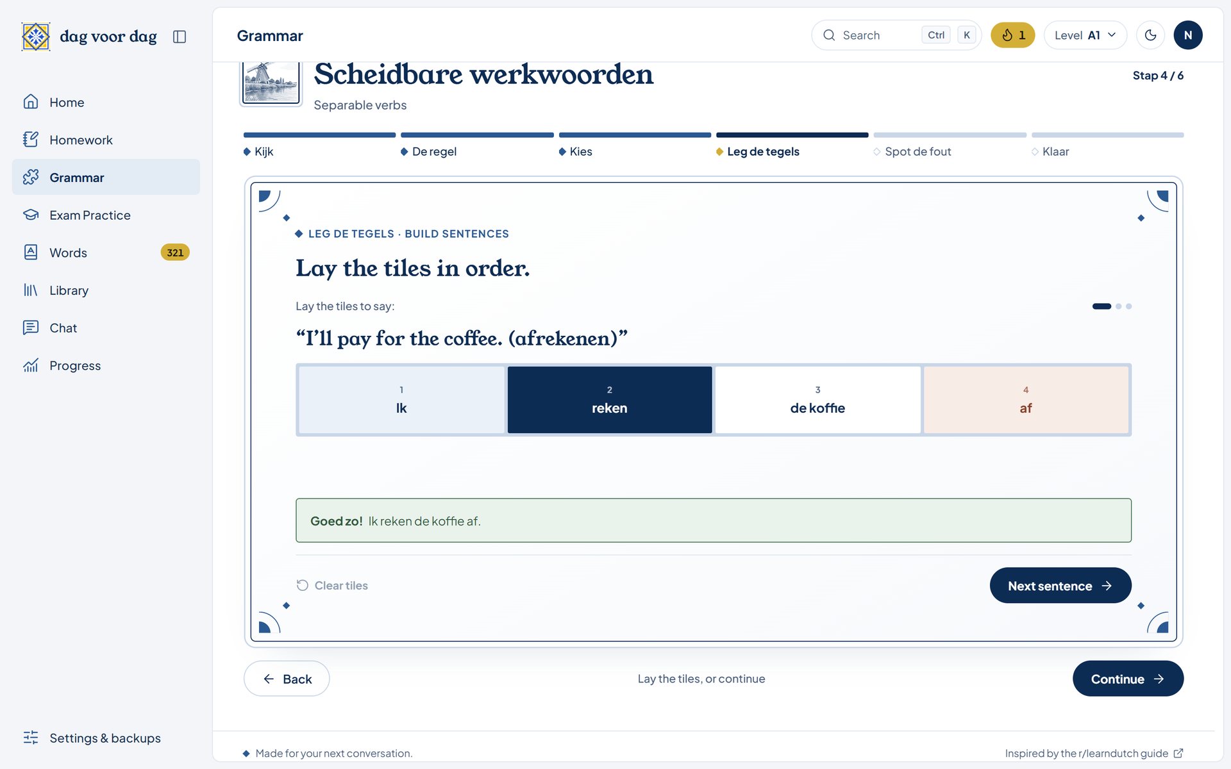Image resolution: width=1231 pixels, height=769 pixels.
Task: Click the 321 words badge
Action: 175,252
